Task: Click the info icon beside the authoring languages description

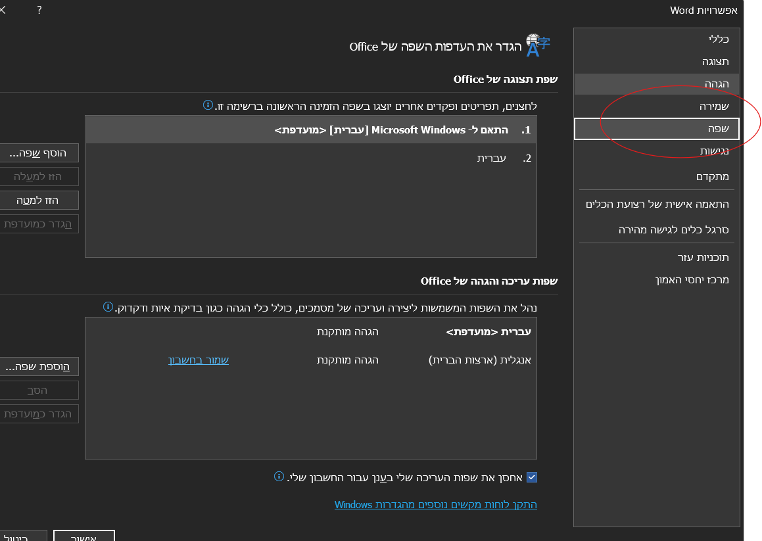Action: (108, 307)
